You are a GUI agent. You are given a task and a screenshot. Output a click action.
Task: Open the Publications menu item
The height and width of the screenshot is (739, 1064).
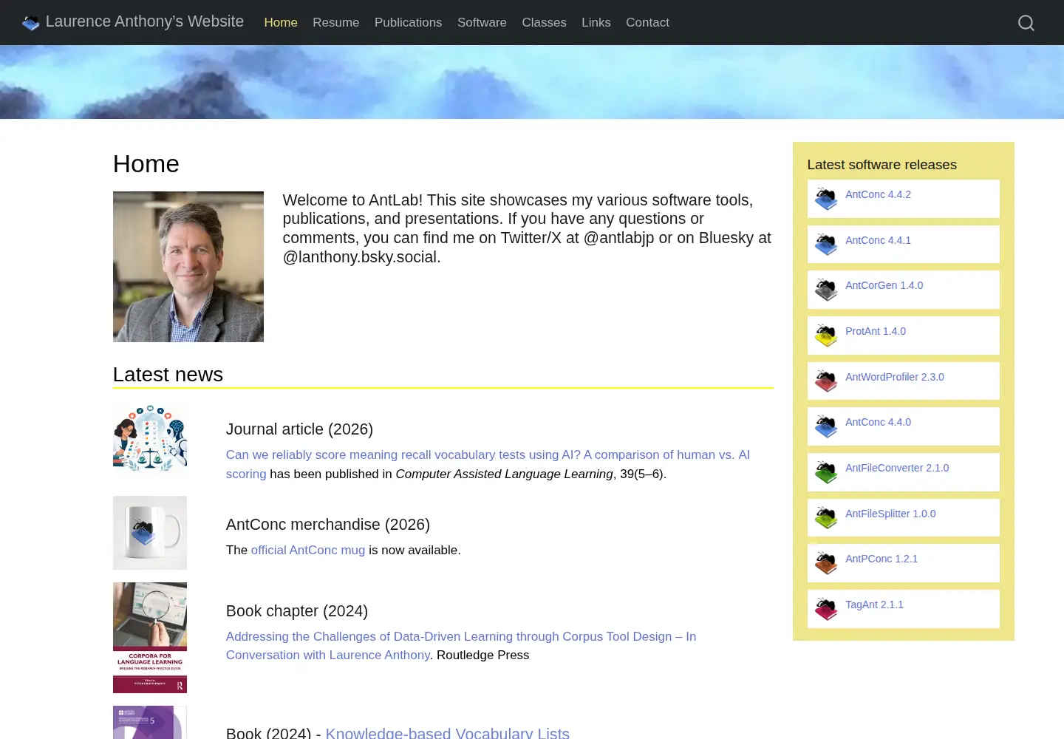[x=409, y=23]
